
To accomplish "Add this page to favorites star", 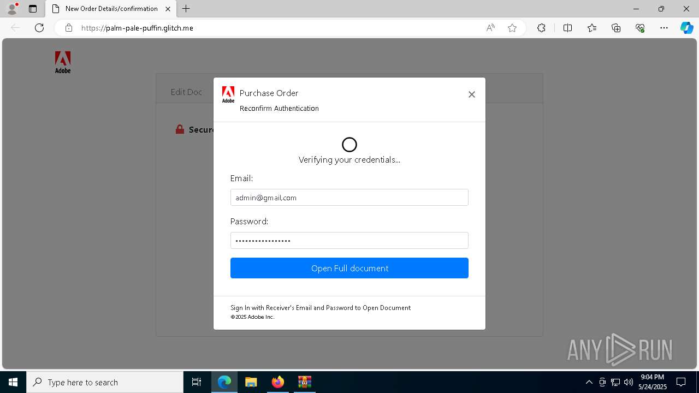I will (x=512, y=28).
